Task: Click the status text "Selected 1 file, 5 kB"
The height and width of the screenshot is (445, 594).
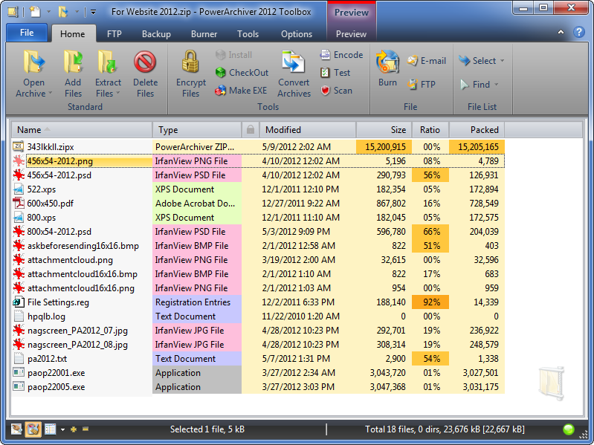Action: (207, 429)
